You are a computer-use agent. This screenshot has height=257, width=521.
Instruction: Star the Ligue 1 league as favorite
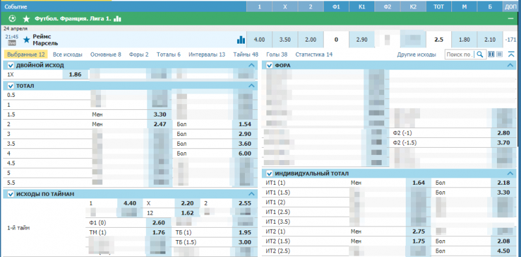pyautogui.click(x=26, y=19)
